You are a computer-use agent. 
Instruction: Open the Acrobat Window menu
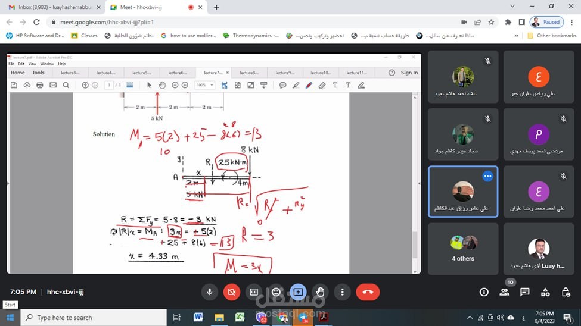tap(46, 64)
